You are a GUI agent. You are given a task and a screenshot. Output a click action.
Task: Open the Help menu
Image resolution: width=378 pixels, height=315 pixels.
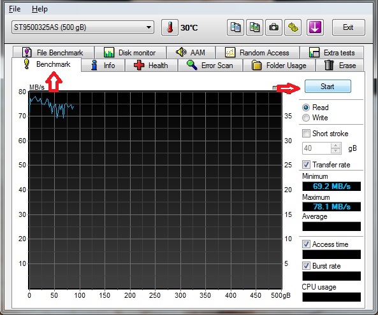click(x=40, y=9)
